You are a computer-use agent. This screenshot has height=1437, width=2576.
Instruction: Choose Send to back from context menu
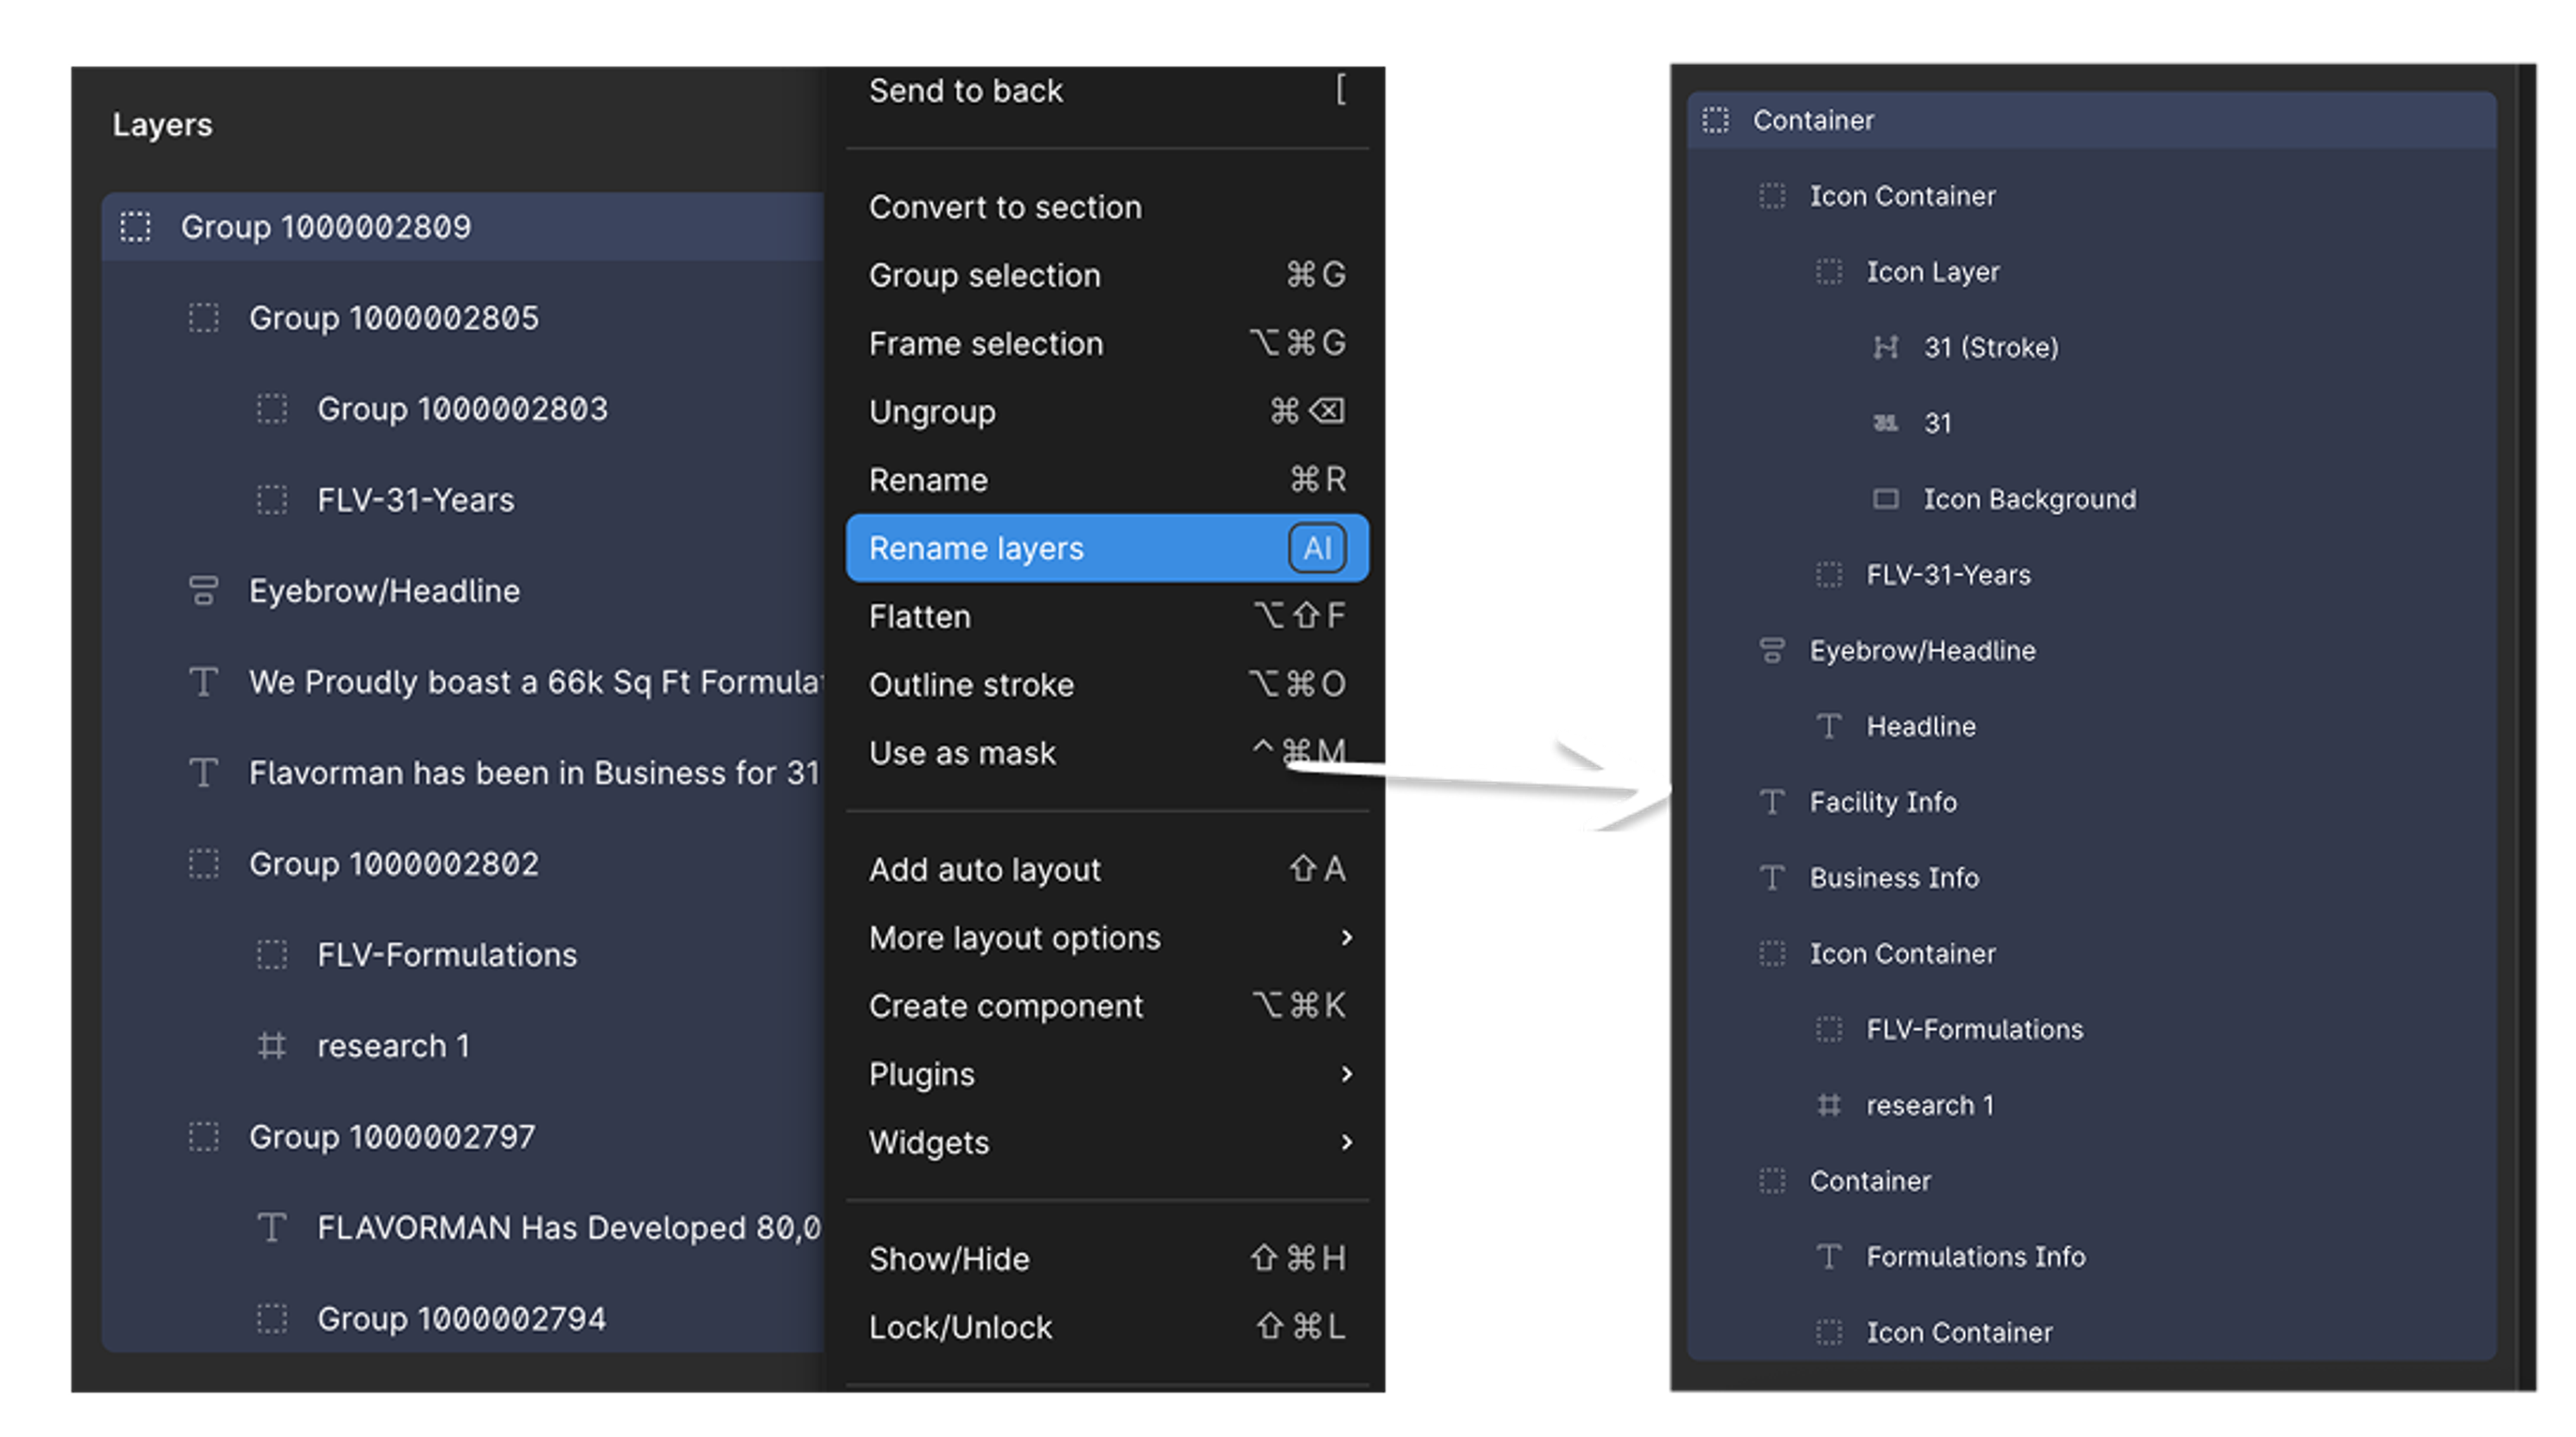1107,91
